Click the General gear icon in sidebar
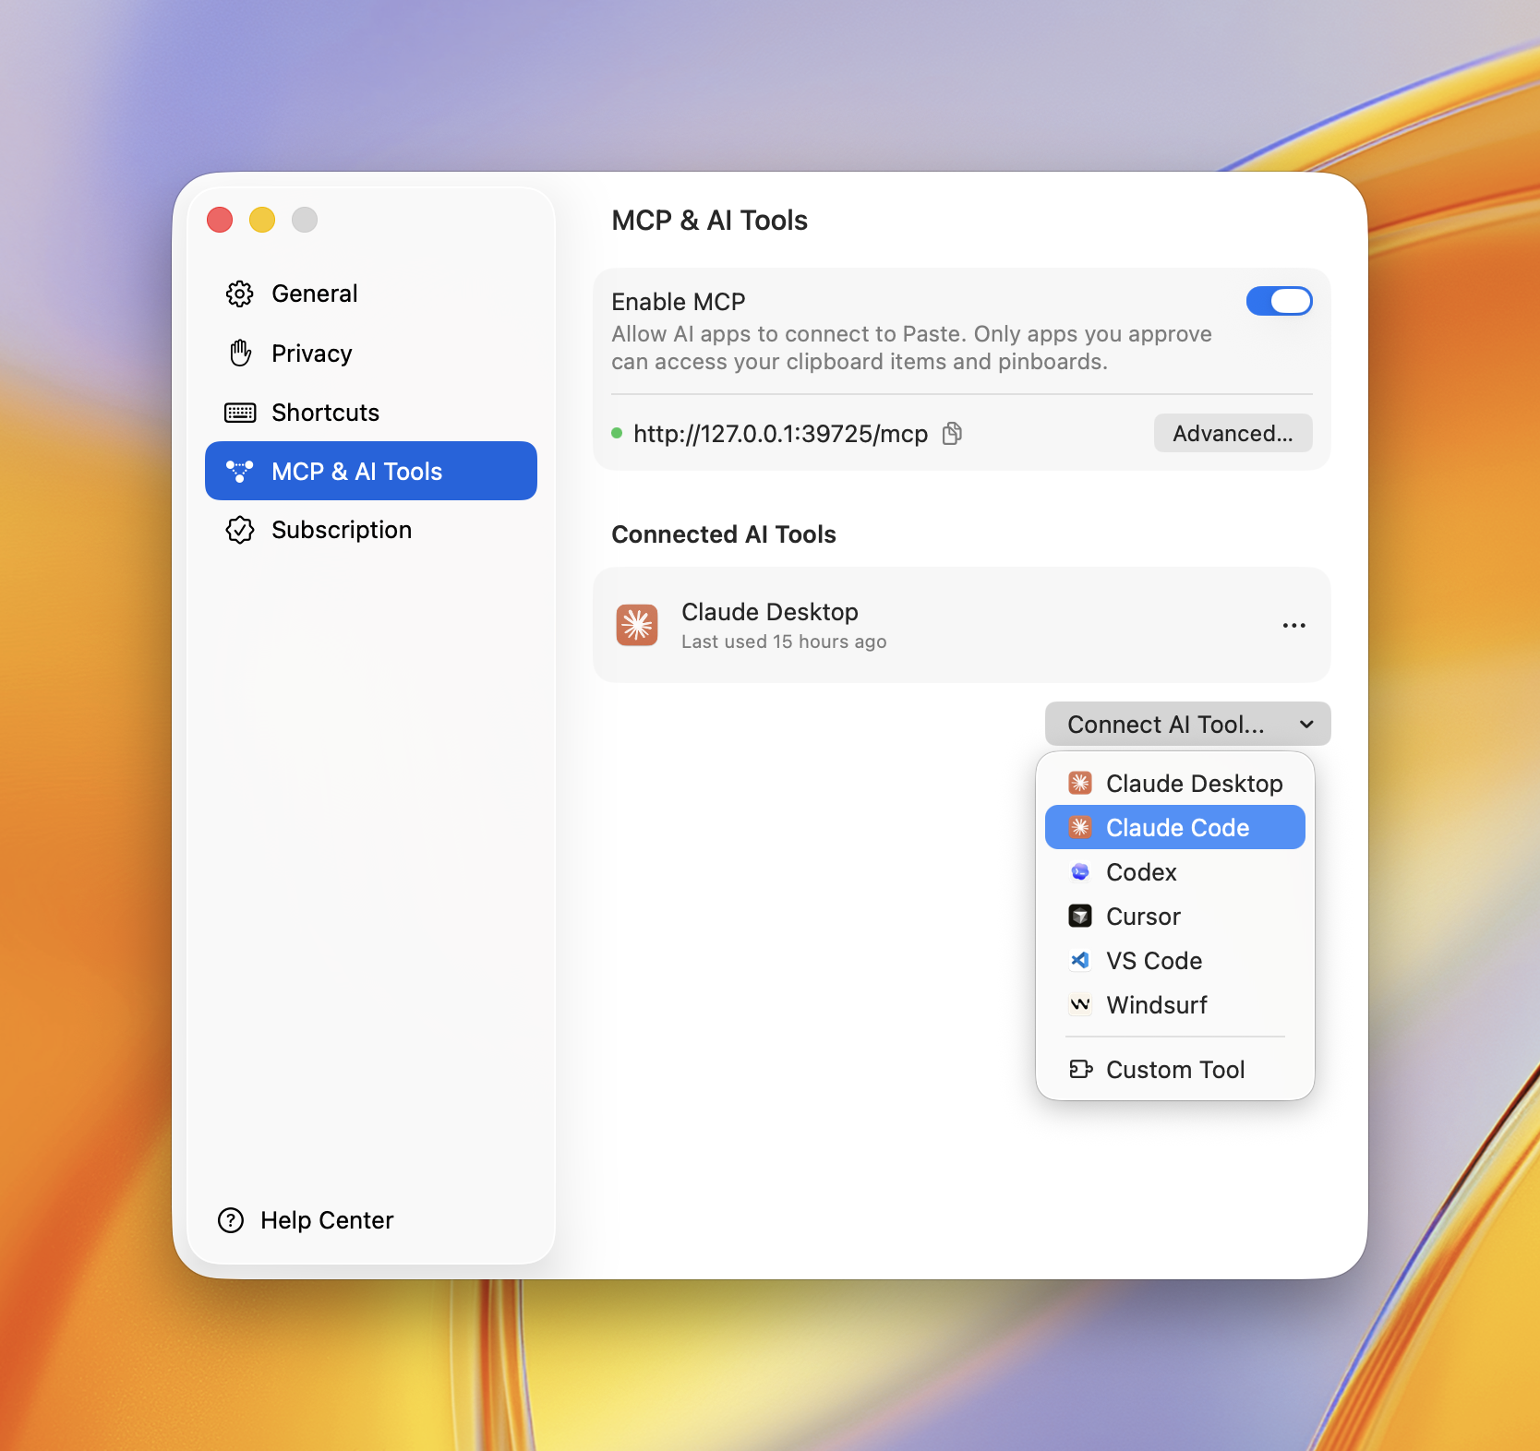This screenshot has width=1540, height=1451. coord(240,294)
